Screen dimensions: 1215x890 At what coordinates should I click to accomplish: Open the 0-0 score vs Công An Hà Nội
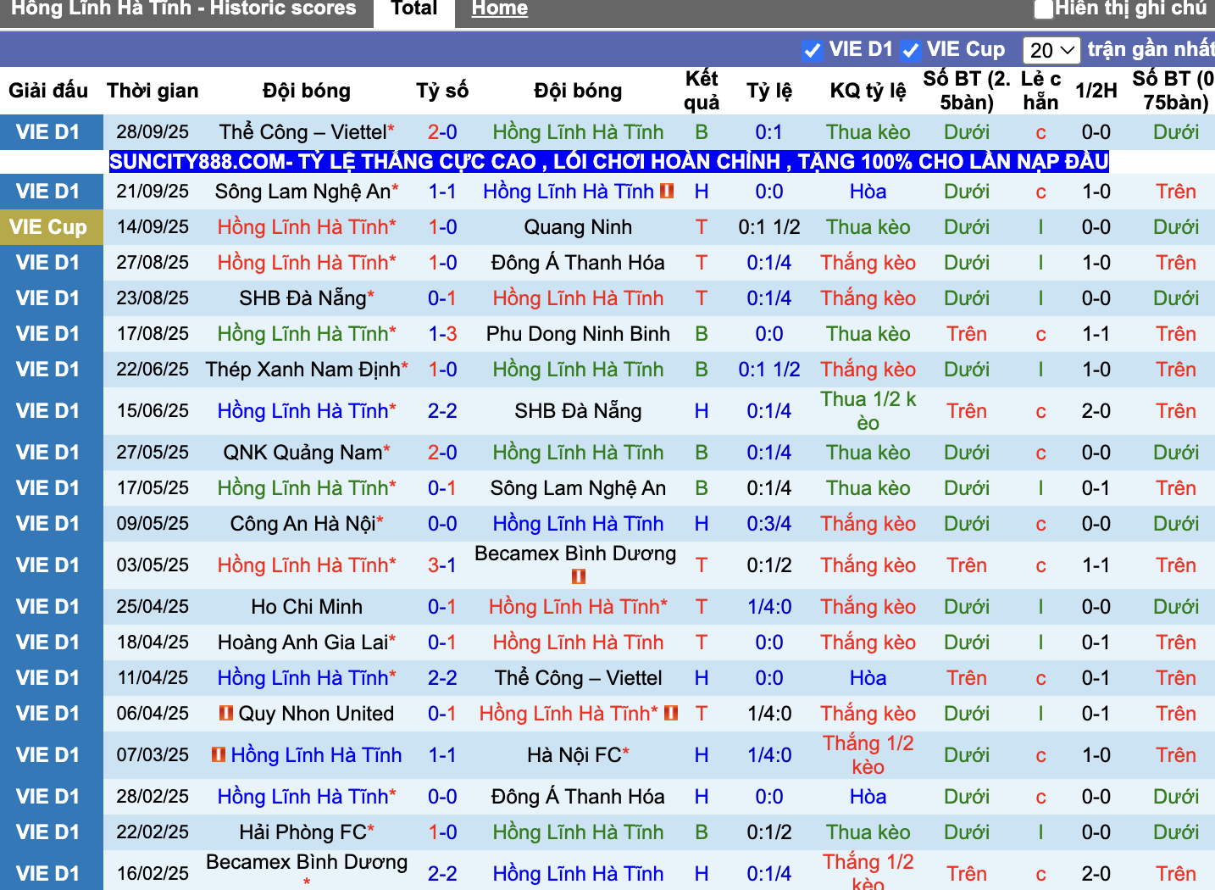[442, 524]
